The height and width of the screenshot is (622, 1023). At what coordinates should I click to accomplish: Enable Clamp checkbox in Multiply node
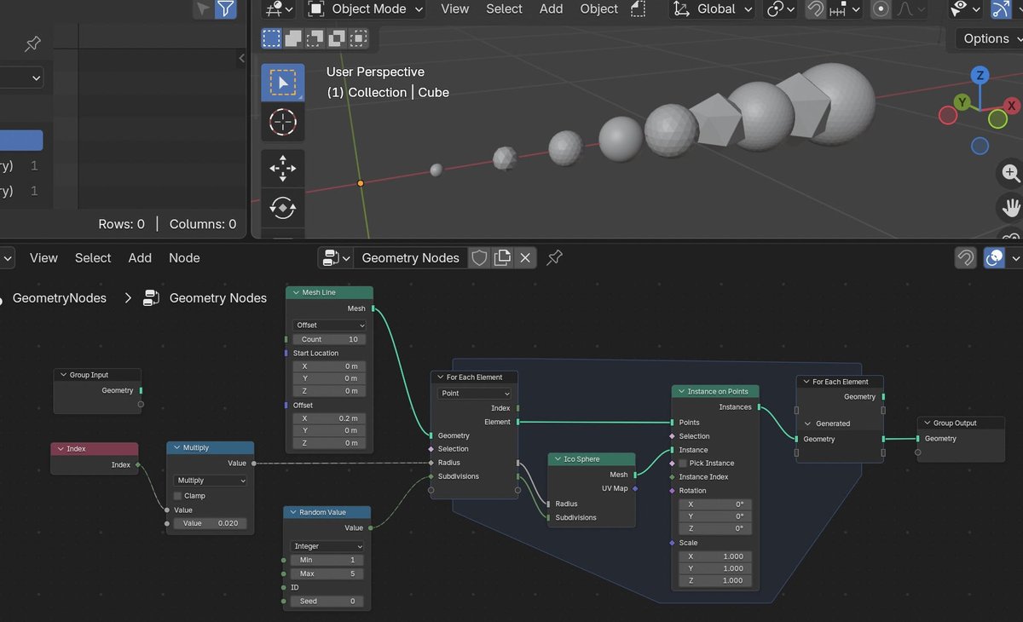pyautogui.click(x=178, y=495)
